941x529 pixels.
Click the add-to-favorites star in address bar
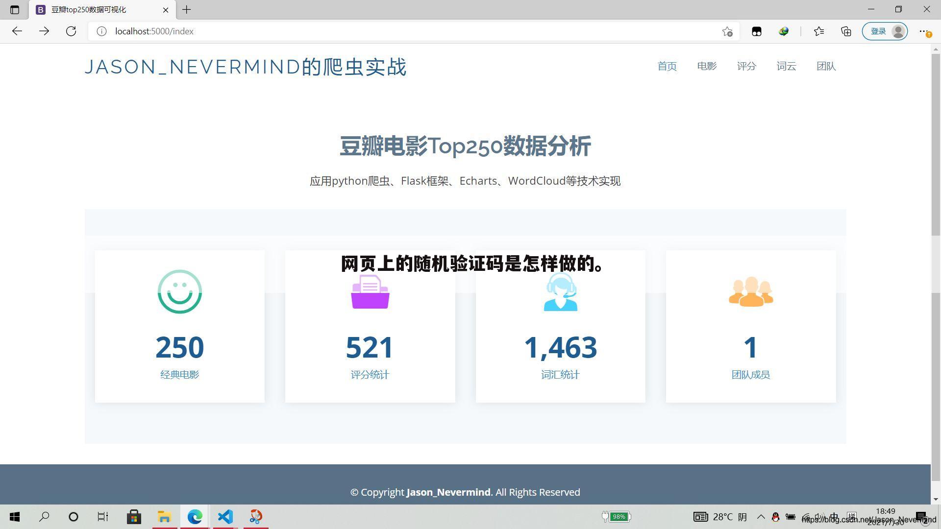[728, 31]
